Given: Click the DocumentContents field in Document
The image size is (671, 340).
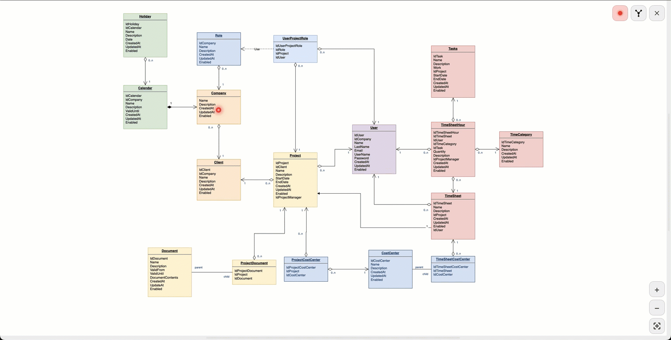Looking at the screenshot, I should [x=164, y=277].
